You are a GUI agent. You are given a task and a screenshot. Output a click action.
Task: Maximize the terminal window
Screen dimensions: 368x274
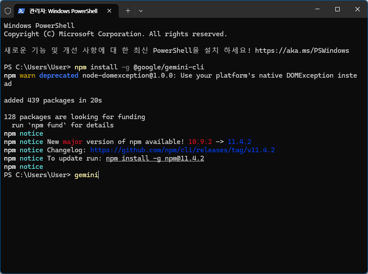coord(337,9)
